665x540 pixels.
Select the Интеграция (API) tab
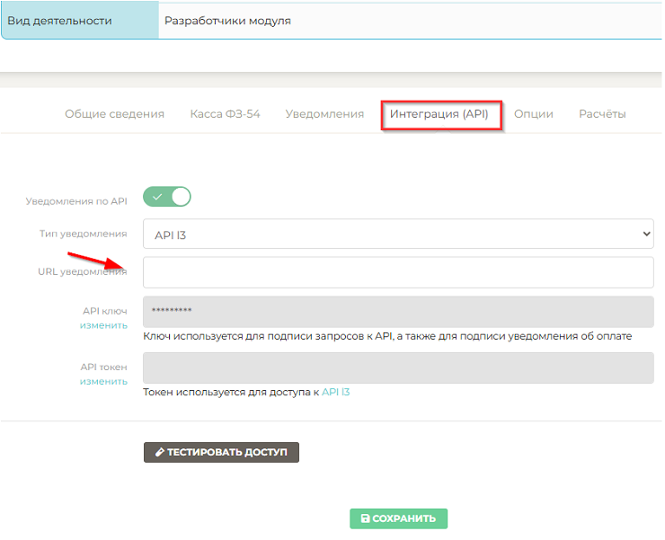coord(439,114)
